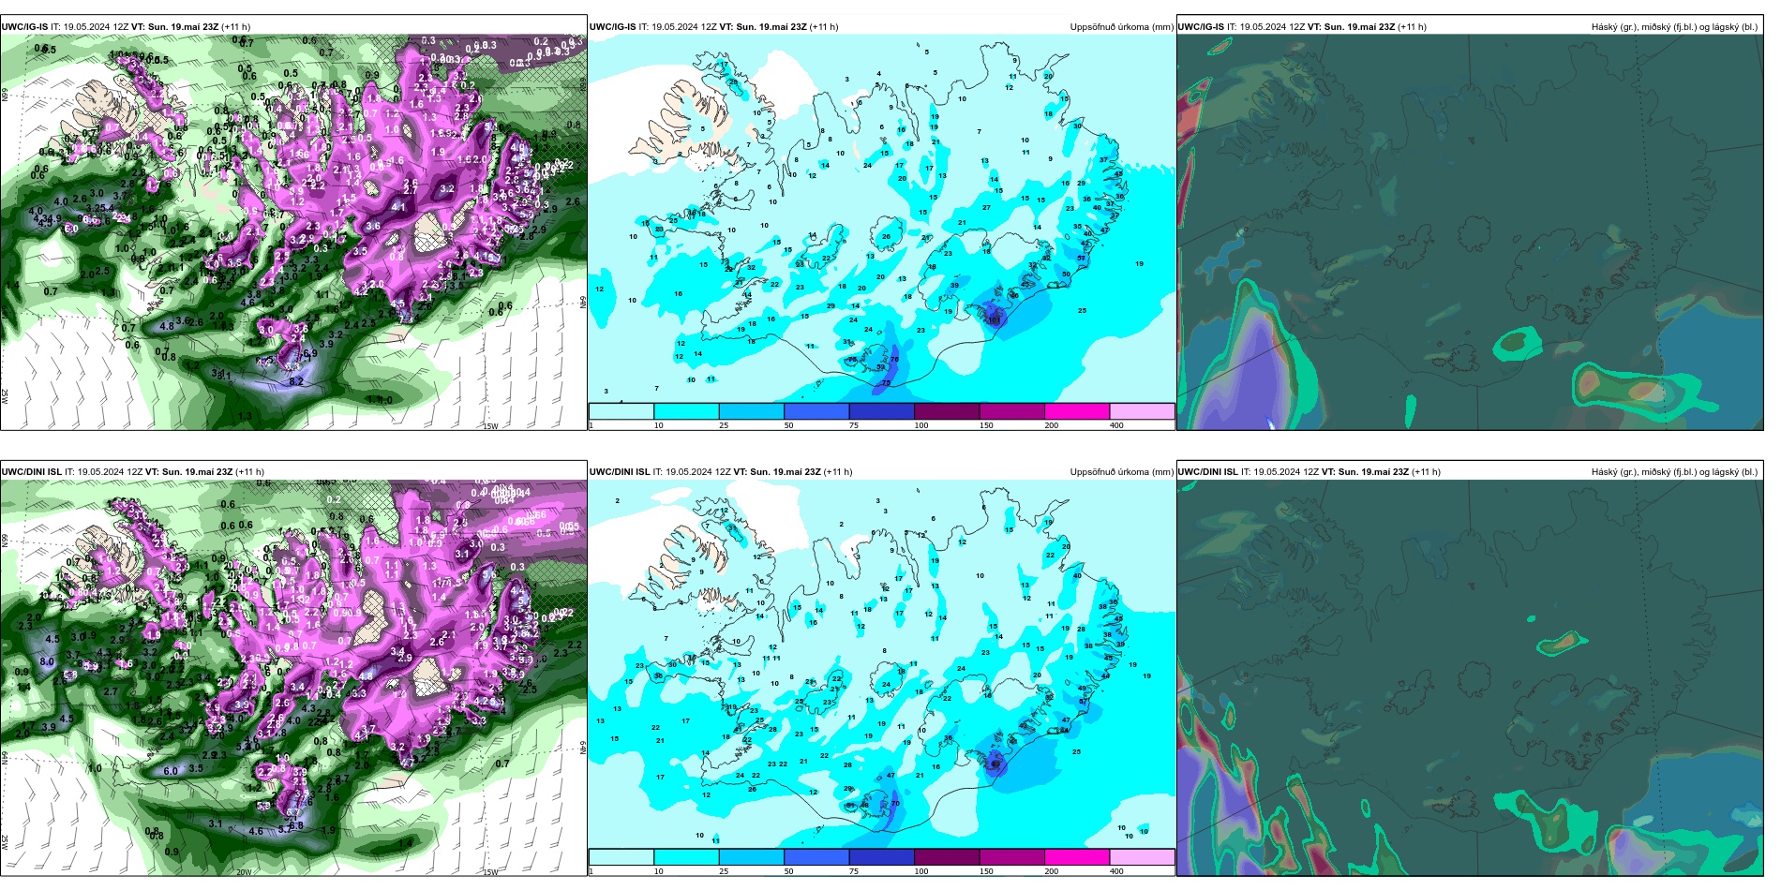Click the purple 150–200 swatch in DINI ISL legend
The height and width of the screenshot is (890, 1781).
point(1012,857)
